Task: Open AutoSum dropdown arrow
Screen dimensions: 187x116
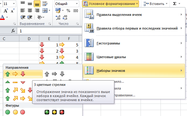Action: pyautogui.click(x=180, y=4)
